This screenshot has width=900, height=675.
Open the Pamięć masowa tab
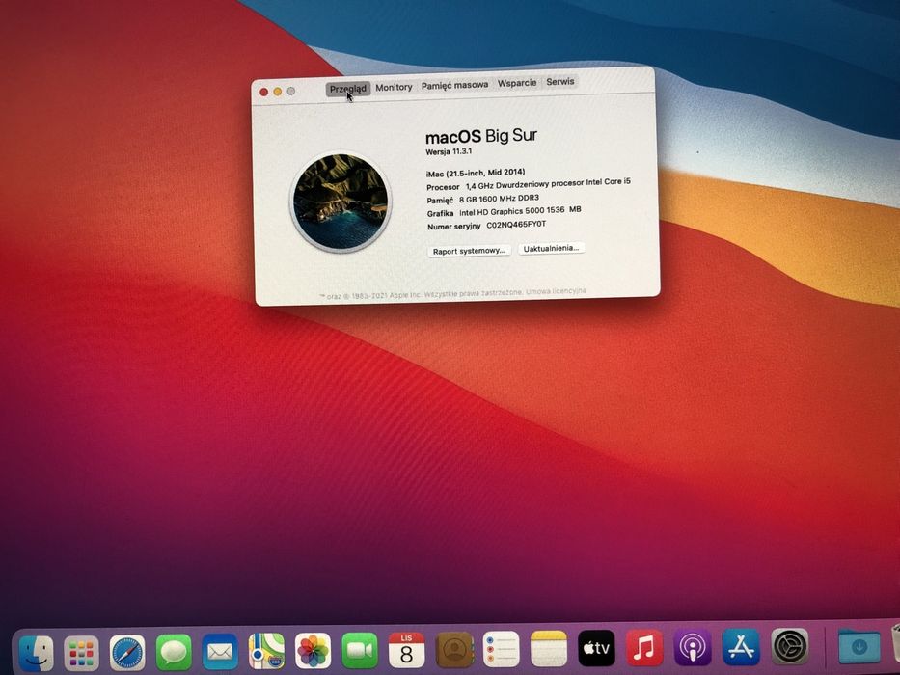454,85
